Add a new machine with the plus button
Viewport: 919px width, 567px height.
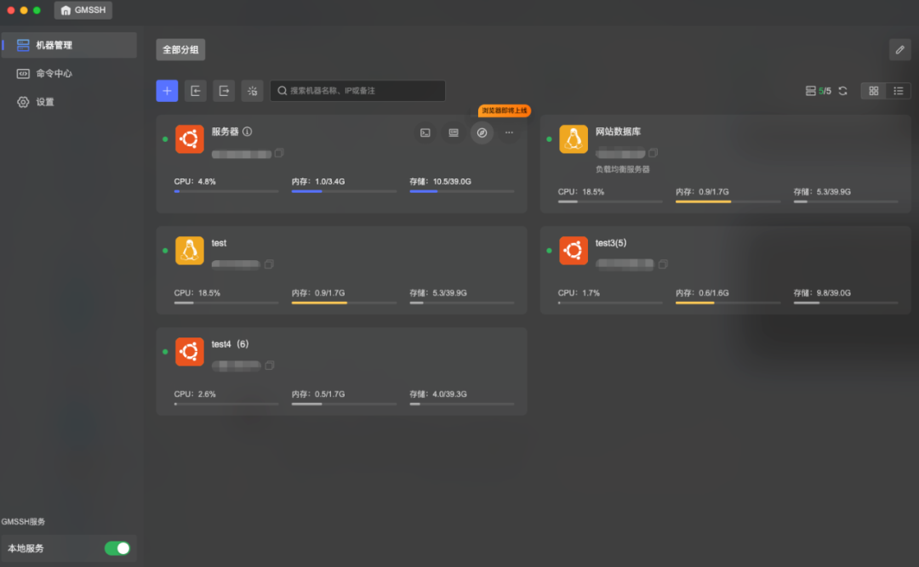coord(167,91)
